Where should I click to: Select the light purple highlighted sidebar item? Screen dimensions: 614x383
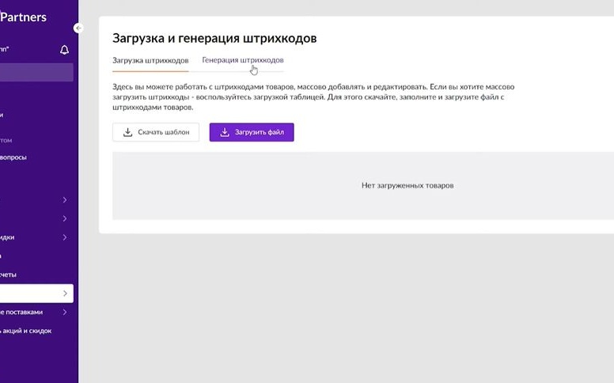pyautogui.click(x=36, y=73)
